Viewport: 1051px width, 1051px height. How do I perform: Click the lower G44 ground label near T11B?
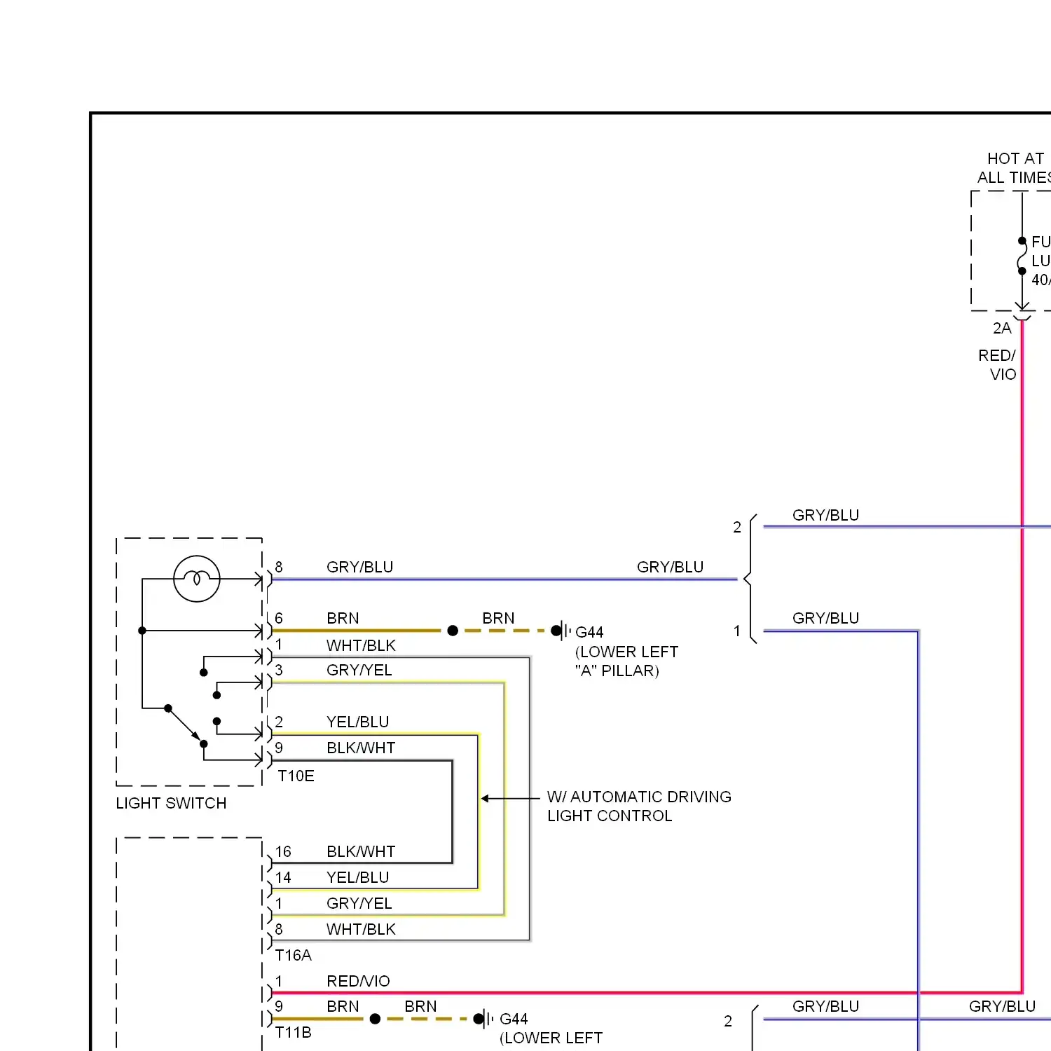(x=514, y=1019)
